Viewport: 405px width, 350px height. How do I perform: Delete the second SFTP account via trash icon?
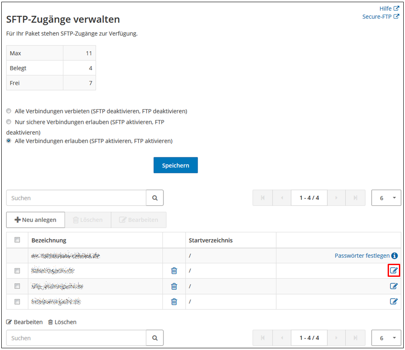(x=174, y=271)
